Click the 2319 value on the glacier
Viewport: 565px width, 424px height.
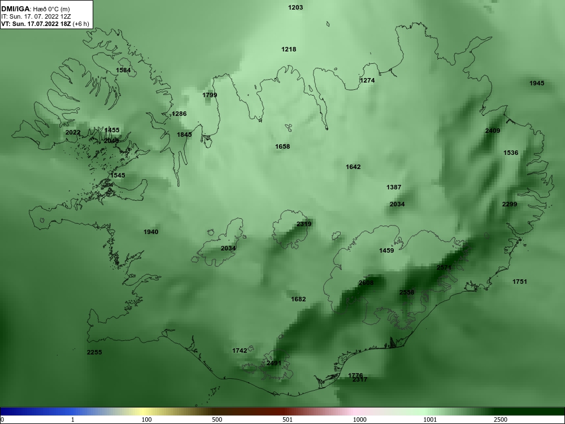[304, 224]
